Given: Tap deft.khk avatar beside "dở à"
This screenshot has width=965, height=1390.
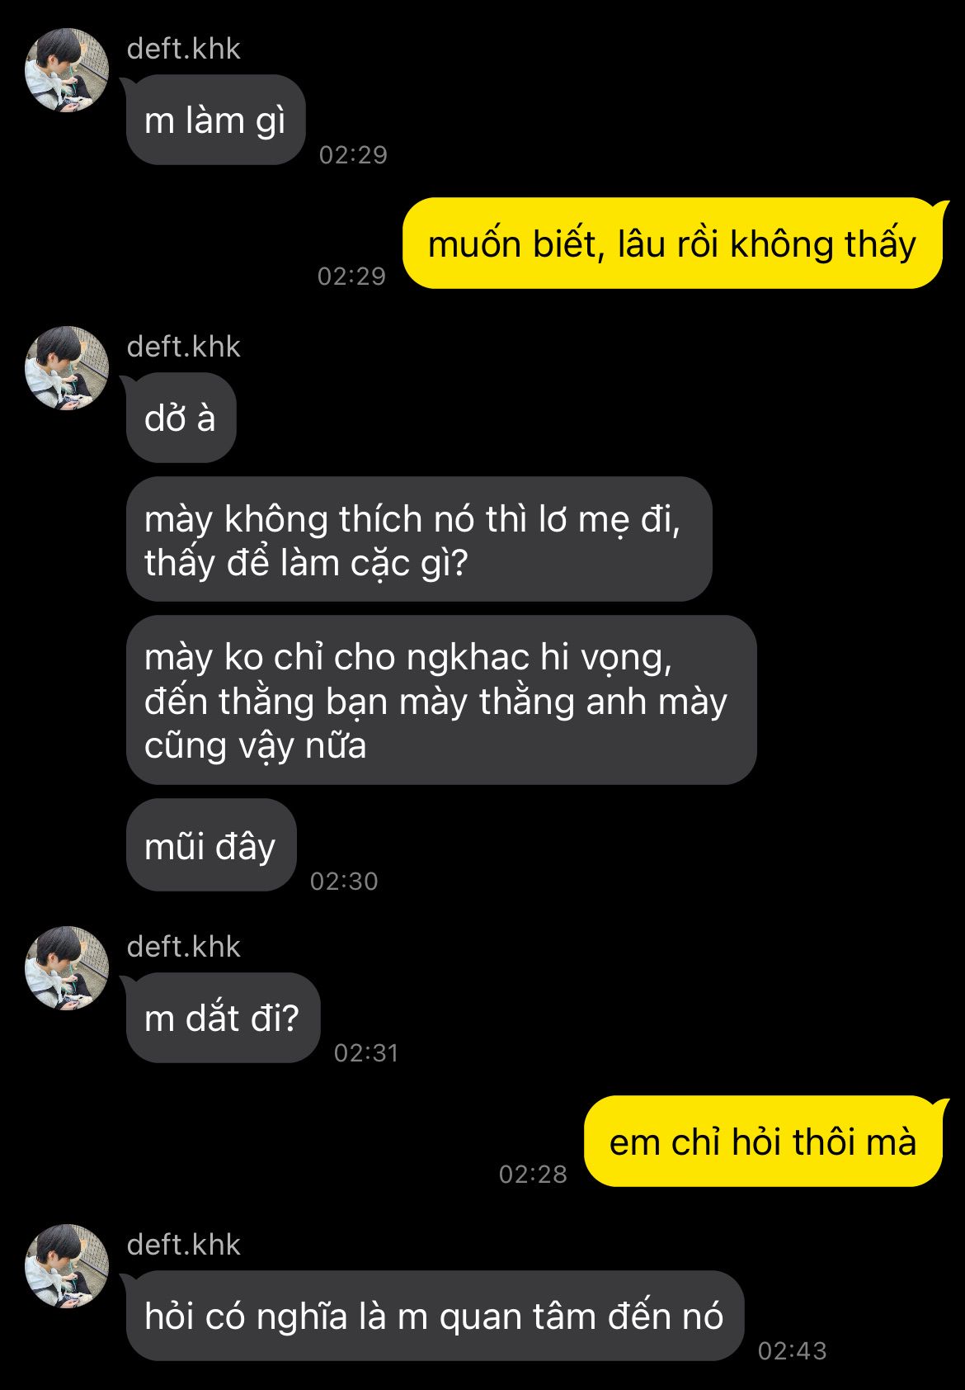Looking at the screenshot, I should [x=67, y=368].
